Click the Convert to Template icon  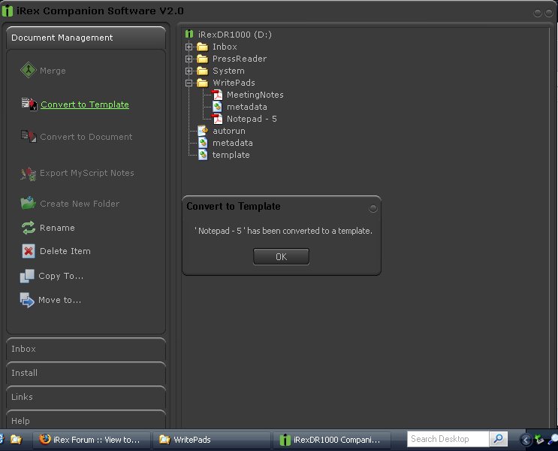(x=29, y=104)
